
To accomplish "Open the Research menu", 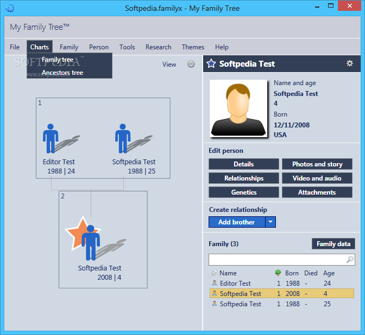I will [x=158, y=47].
